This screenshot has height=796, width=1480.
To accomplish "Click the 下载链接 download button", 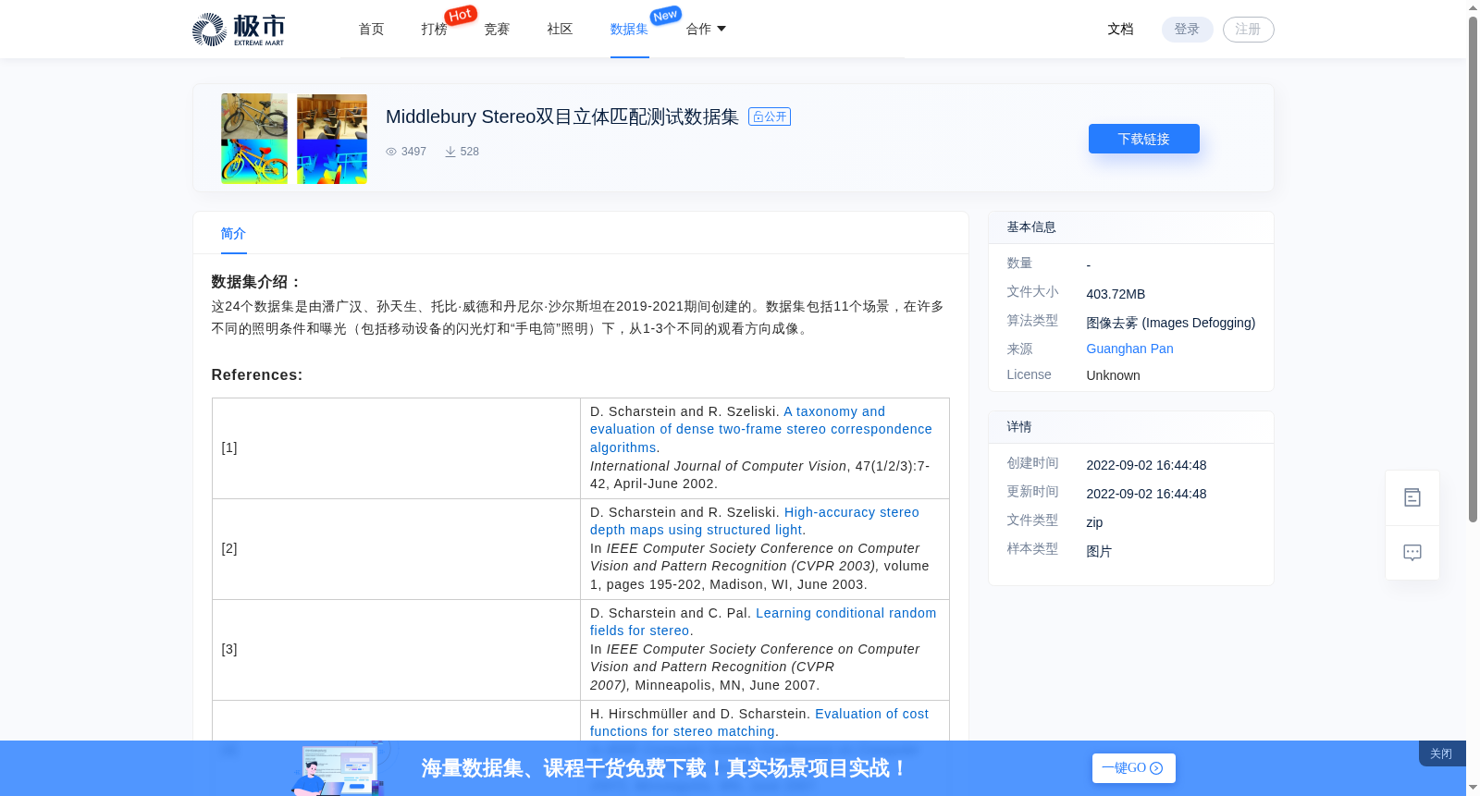I will tap(1144, 139).
